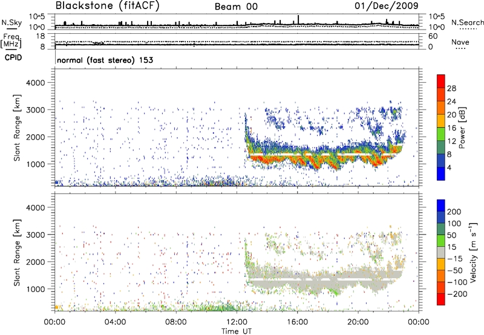The width and height of the screenshot is (484, 335).
Task: Click the "-15" Velocity colorbar label
Action: [455, 258]
